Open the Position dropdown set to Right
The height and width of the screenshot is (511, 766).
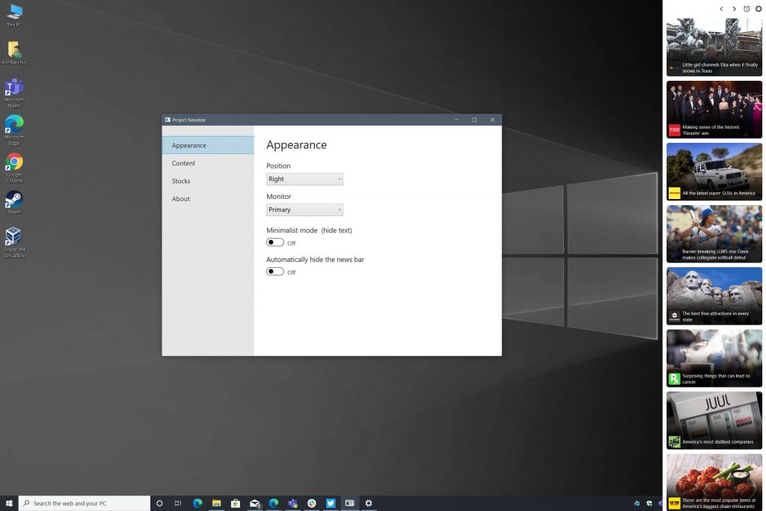[304, 180]
